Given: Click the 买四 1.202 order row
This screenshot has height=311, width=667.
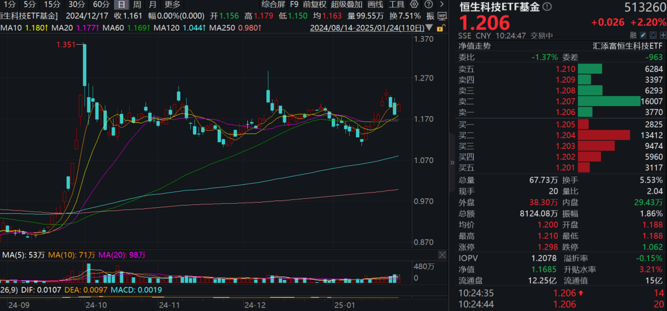Looking at the screenshot, I should click(560, 157).
